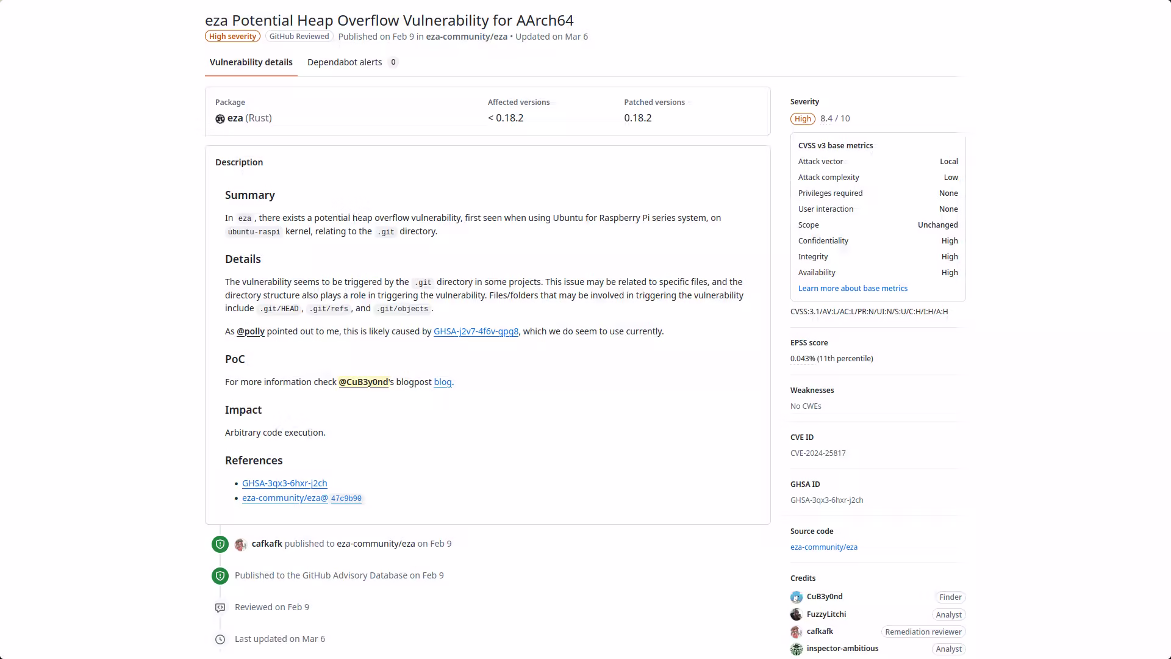Click the FuzzyLitchi avatar in Credits

[x=797, y=614]
